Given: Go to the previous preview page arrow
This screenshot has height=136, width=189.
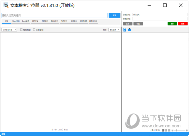Looking at the screenshot, I should point(151,130).
